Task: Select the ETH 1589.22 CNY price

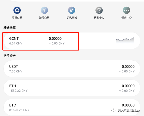Action: pyautogui.click(x=18, y=91)
